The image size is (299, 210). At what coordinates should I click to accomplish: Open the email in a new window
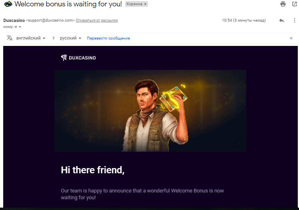(x=294, y=4)
